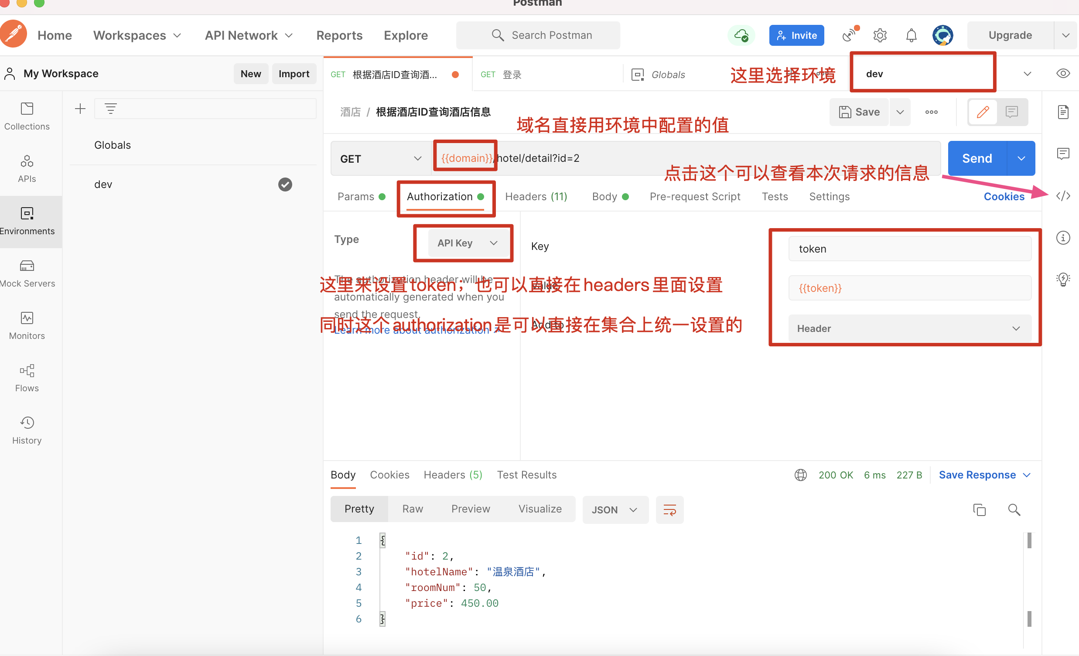1079x656 pixels.
Task: Click the cloud sync status icon
Action: [741, 35]
